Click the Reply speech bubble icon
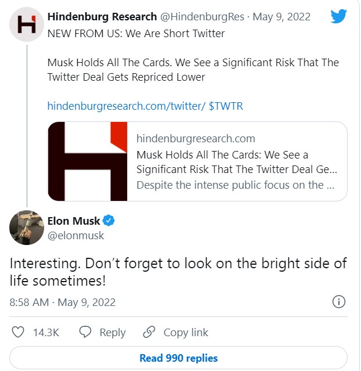361x371 pixels. 85,332
